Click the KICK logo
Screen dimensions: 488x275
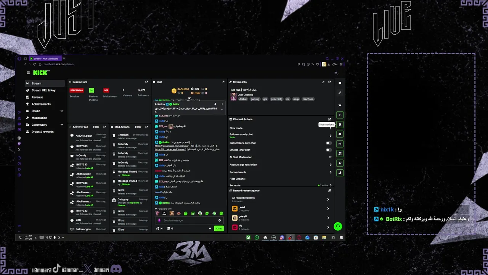tap(41, 73)
